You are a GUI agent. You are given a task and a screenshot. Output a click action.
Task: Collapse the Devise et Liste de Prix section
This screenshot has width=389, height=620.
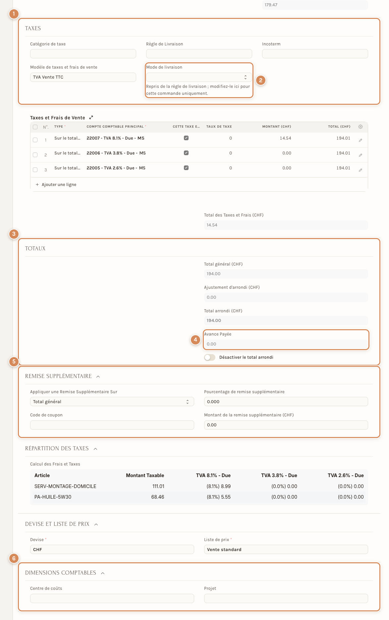click(x=96, y=524)
